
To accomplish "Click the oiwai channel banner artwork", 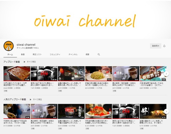I will click(85, 20).
